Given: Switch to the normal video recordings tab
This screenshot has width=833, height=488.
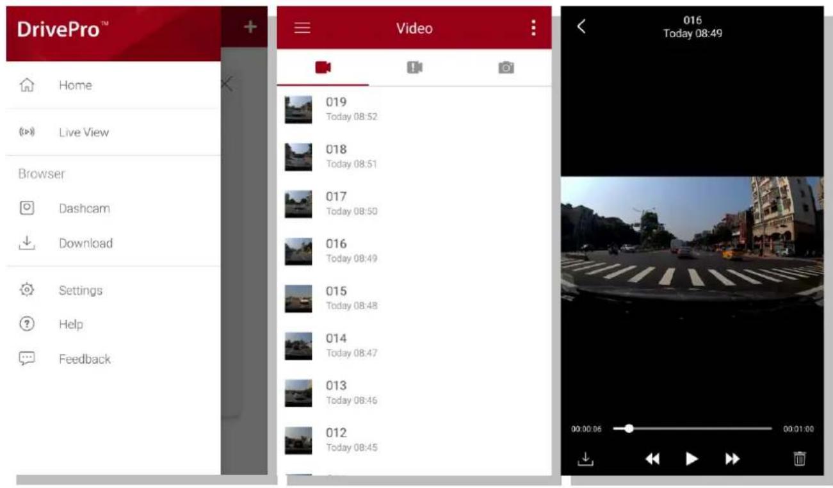Looking at the screenshot, I should pyautogui.click(x=323, y=67).
